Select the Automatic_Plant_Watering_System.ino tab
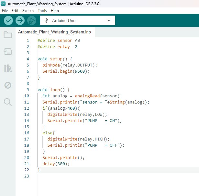The width and height of the screenshot is (199, 196). (54, 32)
